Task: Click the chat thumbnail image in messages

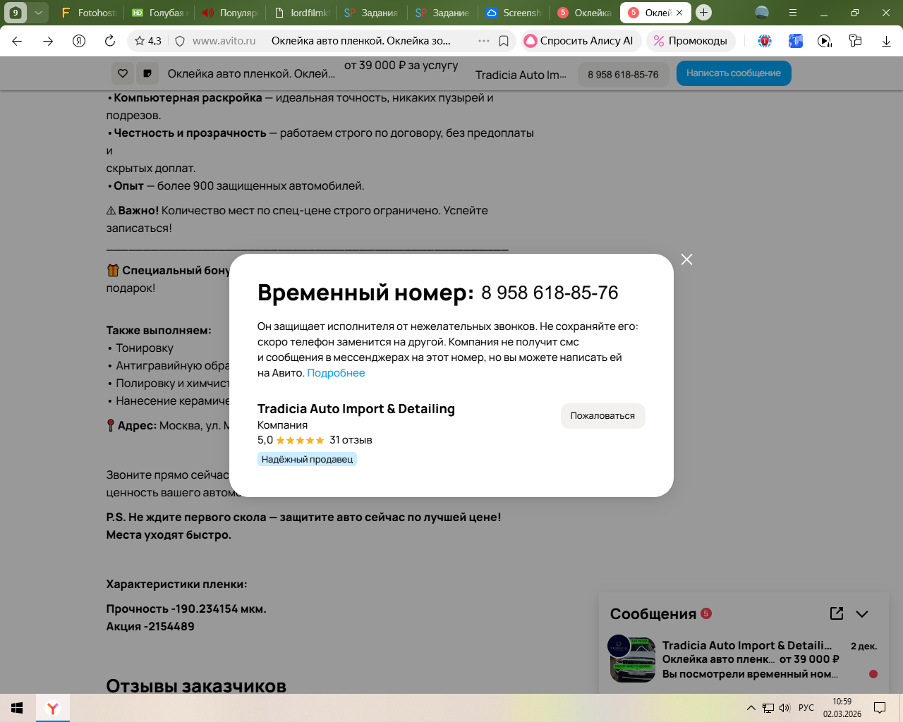Action: [x=632, y=659]
